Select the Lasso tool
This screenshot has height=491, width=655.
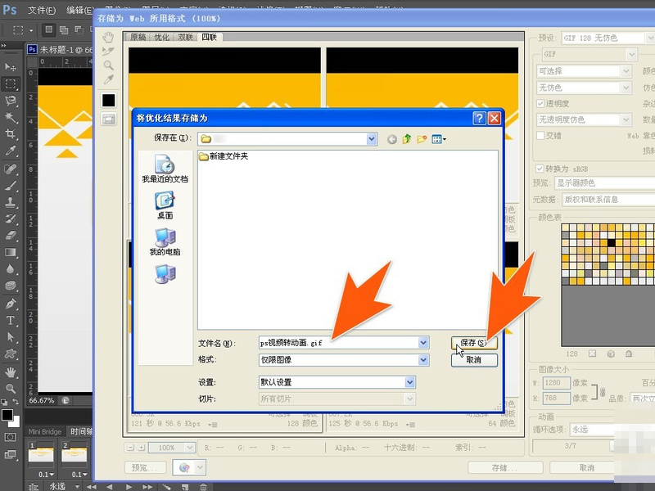click(x=11, y=101)
